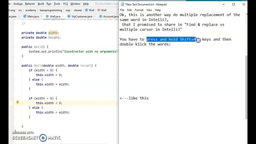Close the Wall.java tab

coord(63,16)
